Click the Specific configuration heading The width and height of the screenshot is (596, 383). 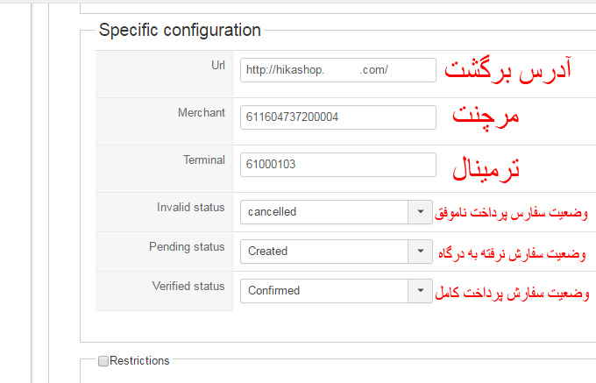tap(180, 30)
